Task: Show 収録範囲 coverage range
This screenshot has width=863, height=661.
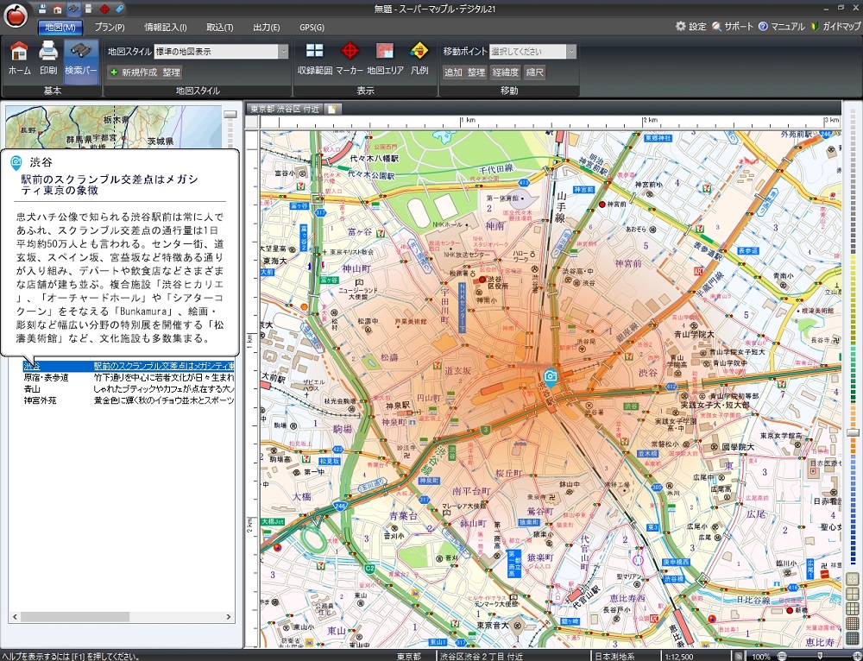Action: click(315, 59)
